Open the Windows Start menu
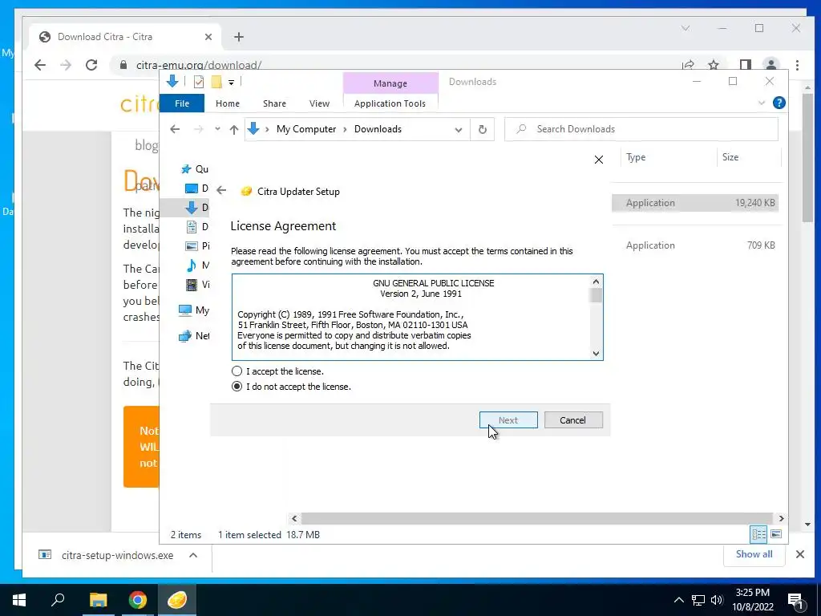Viewport: 821px width, 616px height. 19,600
